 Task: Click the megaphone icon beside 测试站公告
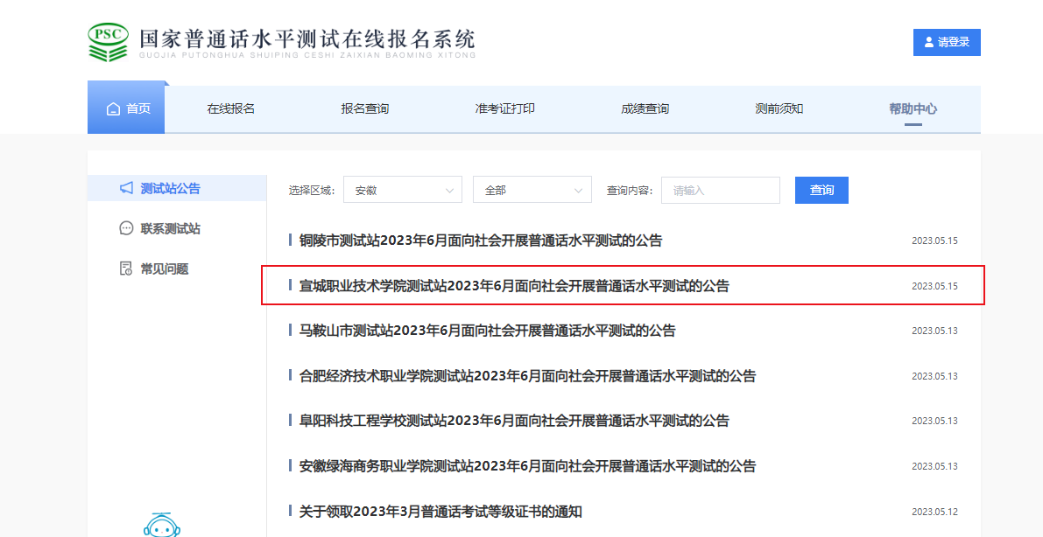(126, 189)
